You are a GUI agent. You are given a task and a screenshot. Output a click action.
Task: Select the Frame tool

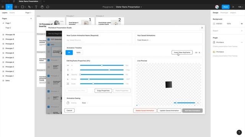pyautogui.click(x=16, y=7)
